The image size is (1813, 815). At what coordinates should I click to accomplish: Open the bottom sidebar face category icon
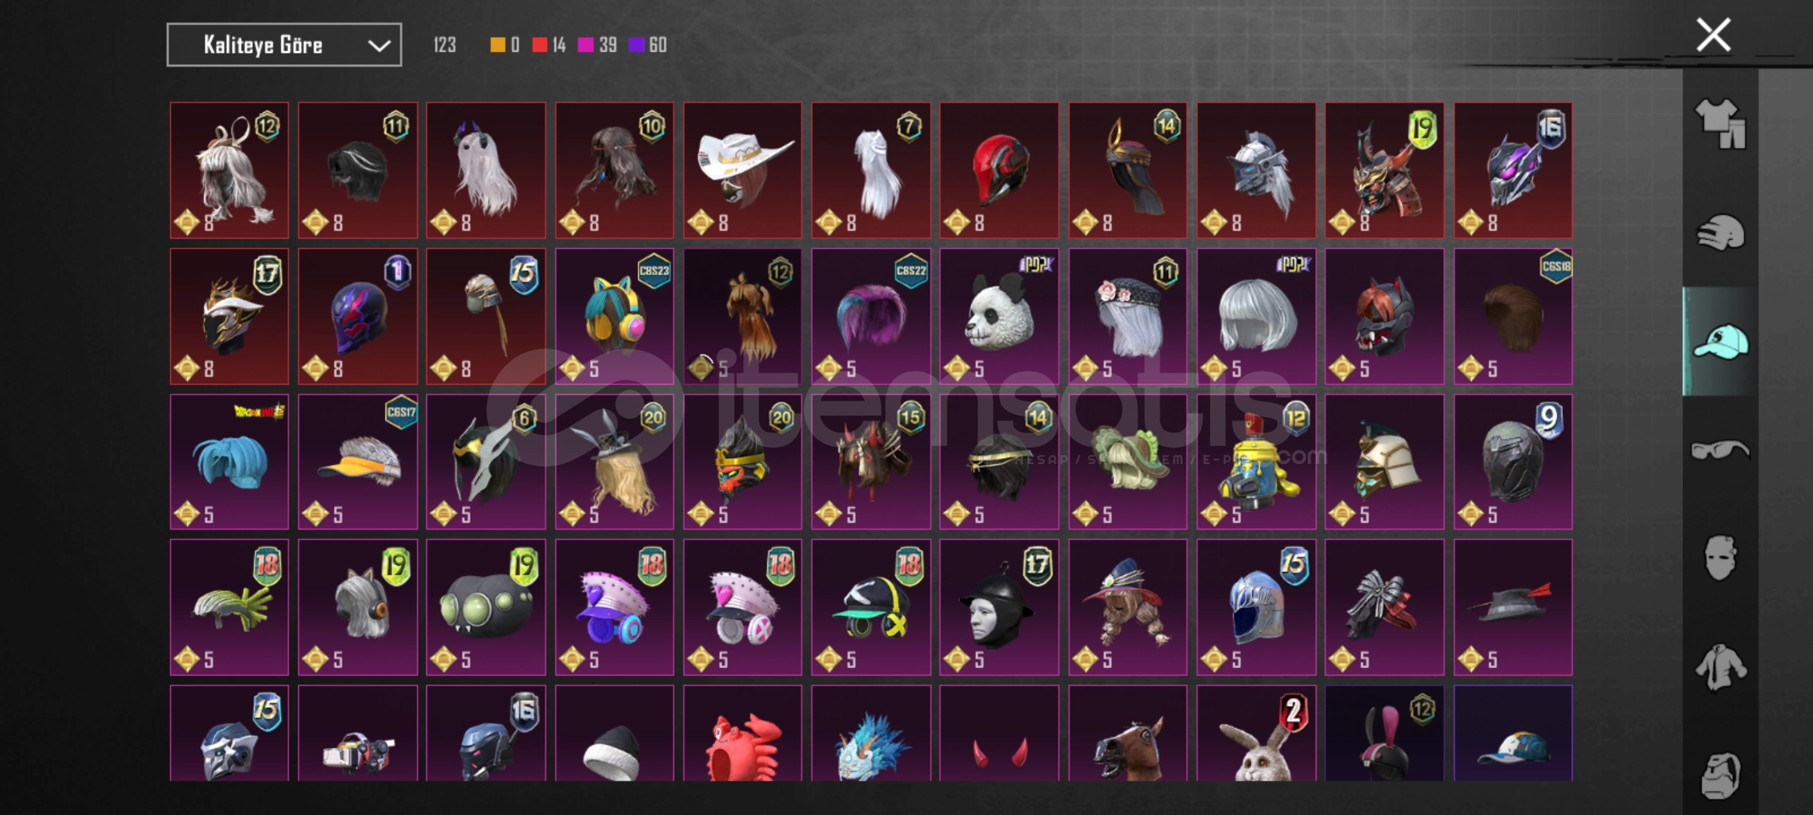(x=1720, y=775)
